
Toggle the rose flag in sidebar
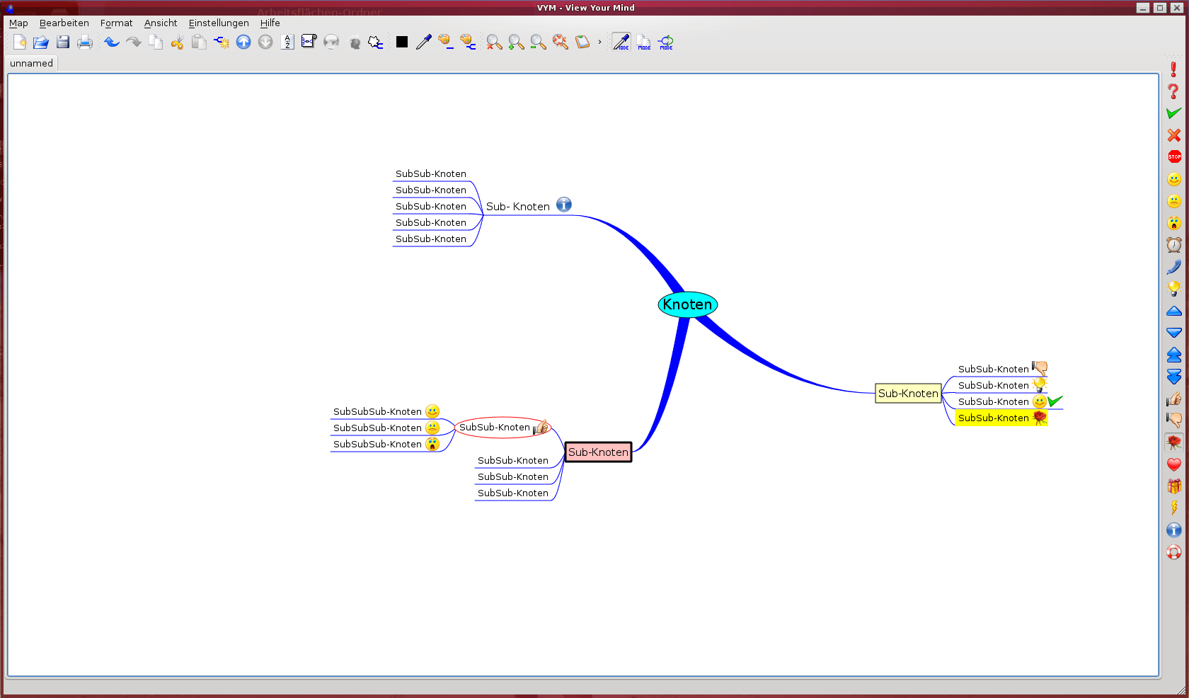(x=1174, y=442)
